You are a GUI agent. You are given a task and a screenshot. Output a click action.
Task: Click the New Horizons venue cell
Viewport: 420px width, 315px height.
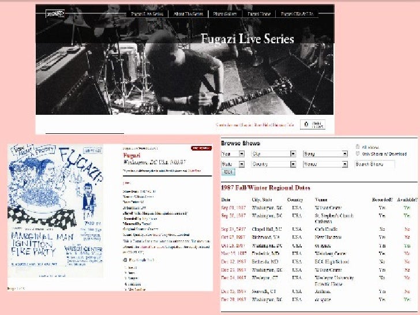coord(328,237)
